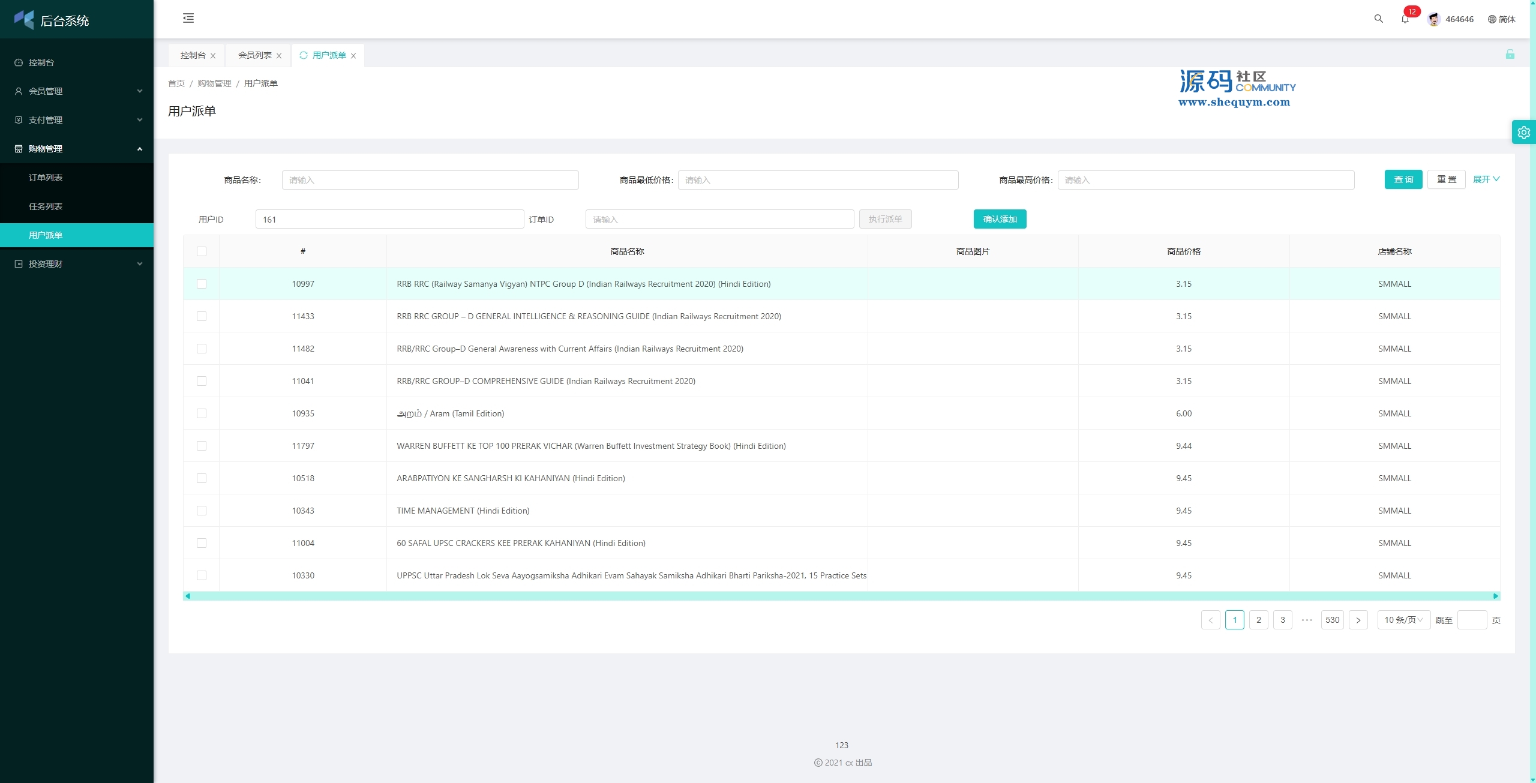Check the select-all header checkbox
The height and width of the screenshot is (783, 1536).
pos(202,251)
